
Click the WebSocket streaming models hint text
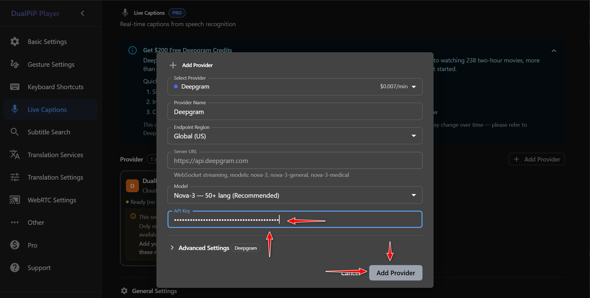tap(261, 175)
